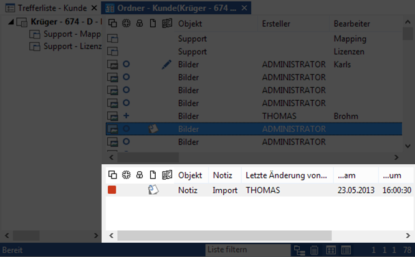The height and width of the screenshot is (257, 415).
Task: Click the book column icon in folder list header
Action: tap(166, 24)
